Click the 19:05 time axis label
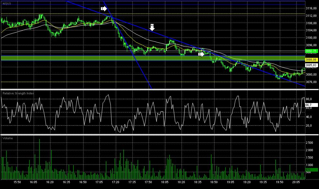The image size is (319, 189). (x=230, y=182)
